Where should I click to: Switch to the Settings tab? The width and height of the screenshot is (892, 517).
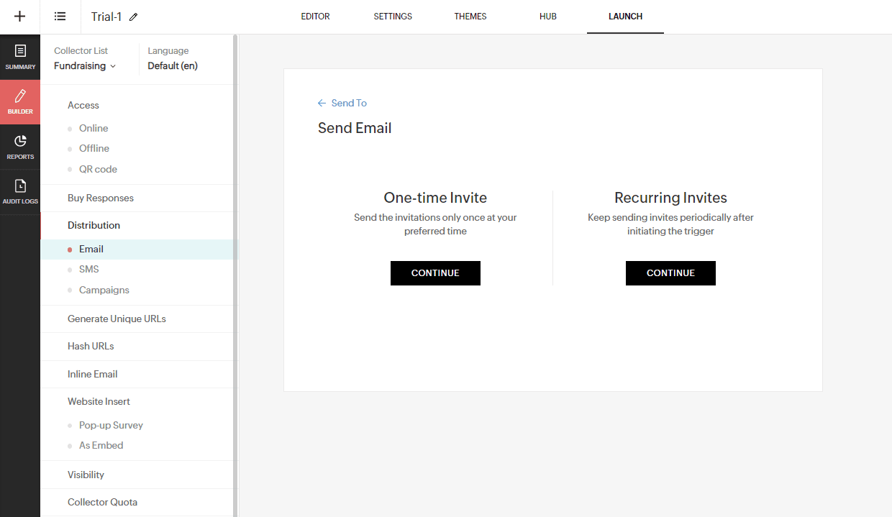[x=393, y=17]
